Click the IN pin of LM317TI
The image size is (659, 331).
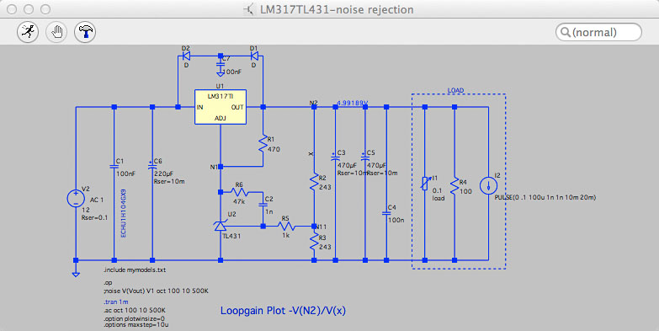pyautogui.click(x=200, y=107)
